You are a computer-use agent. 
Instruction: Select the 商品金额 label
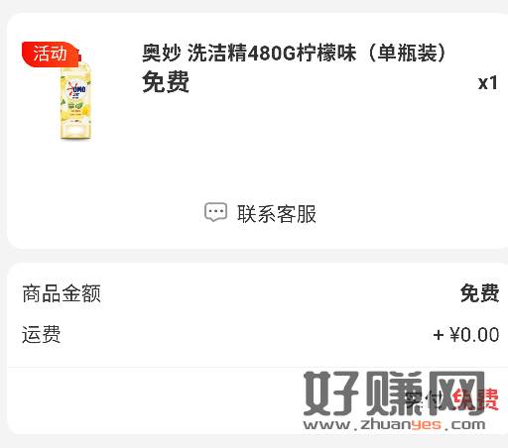[x=62, y=293]
